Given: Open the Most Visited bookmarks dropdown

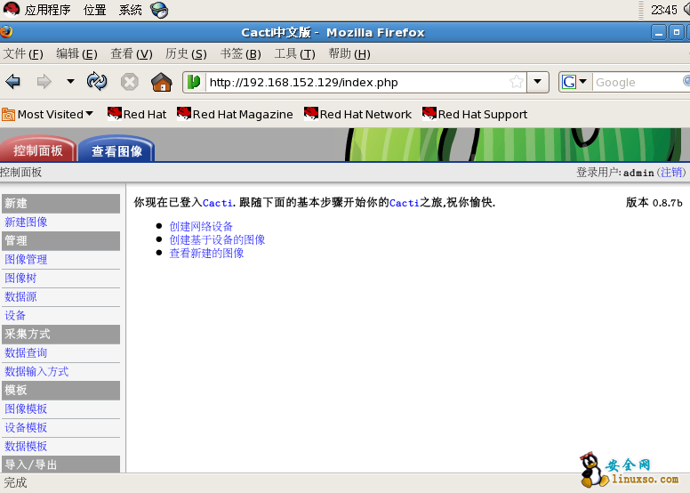Looking at the screenshot, I should pos(48,114).
